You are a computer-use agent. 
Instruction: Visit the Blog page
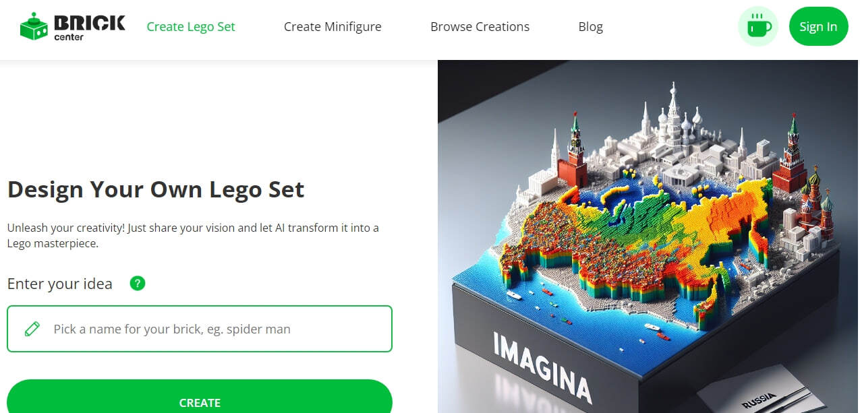click(590, 27)
